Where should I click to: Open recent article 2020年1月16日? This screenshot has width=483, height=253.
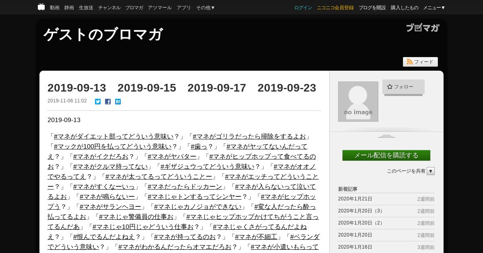[x=355, y=247]
